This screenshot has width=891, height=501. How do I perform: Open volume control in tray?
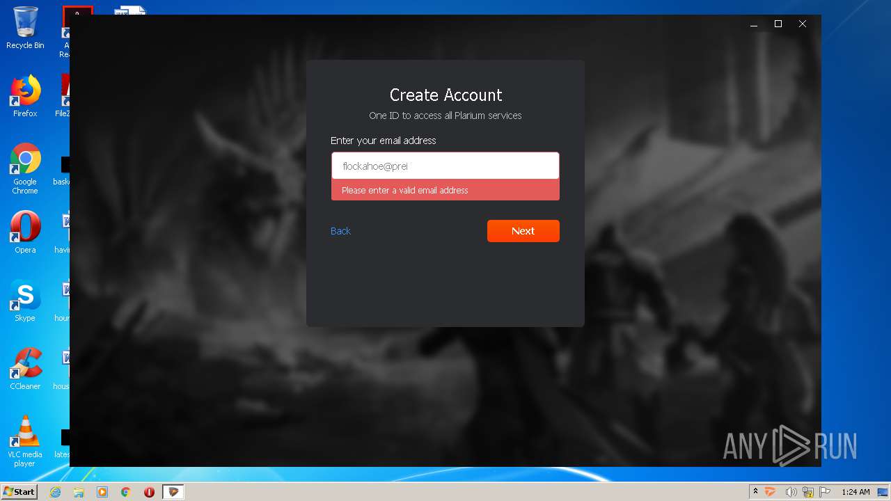pyautogui.click(x=791, y=492)
